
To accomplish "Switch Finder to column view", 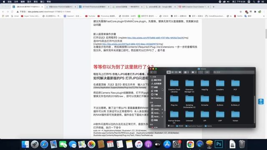I will (176, 72).
